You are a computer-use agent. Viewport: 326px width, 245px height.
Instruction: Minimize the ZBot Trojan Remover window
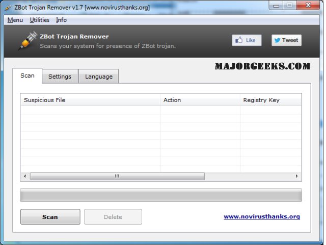tap(276, 6)
